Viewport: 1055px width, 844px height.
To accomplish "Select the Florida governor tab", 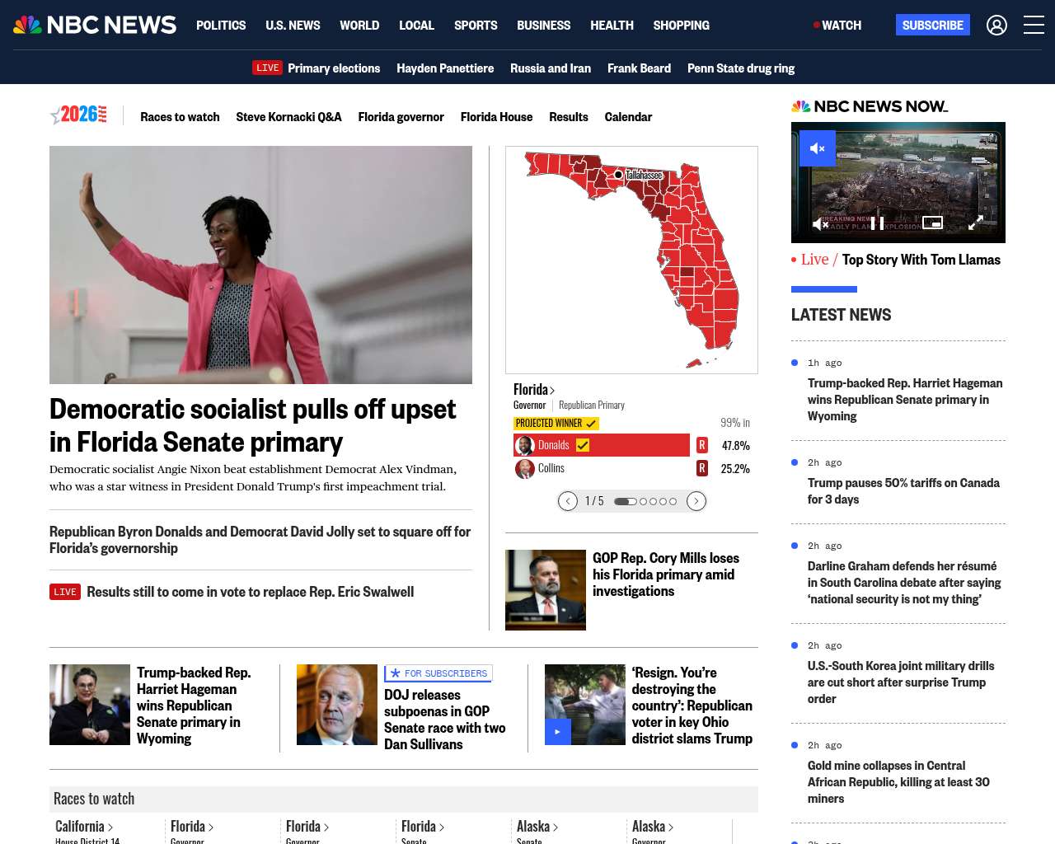I will 401,117.
